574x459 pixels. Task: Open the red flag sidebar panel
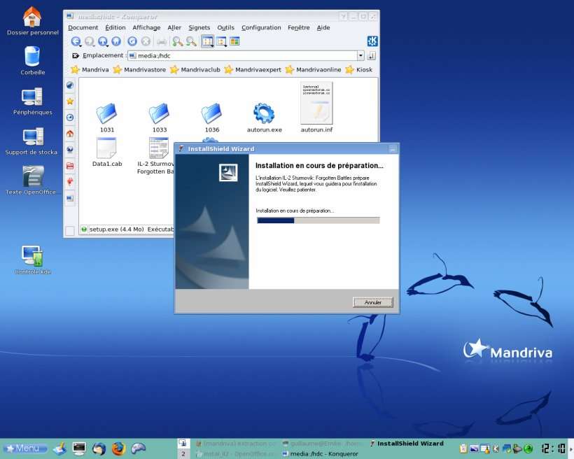click(x=70, y=181)
